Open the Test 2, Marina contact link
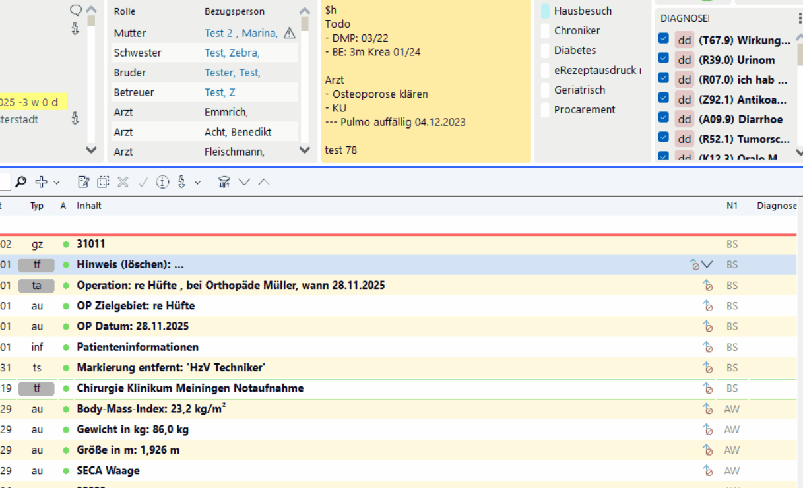The height and width of the screenshot is (488, 803). pyautogui.click(x=240, y=33)
